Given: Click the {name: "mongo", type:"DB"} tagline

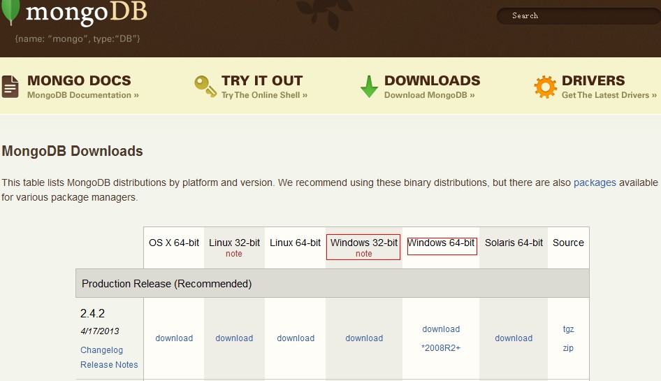Looking at the screenshot, I should click(x=78, y=39).
